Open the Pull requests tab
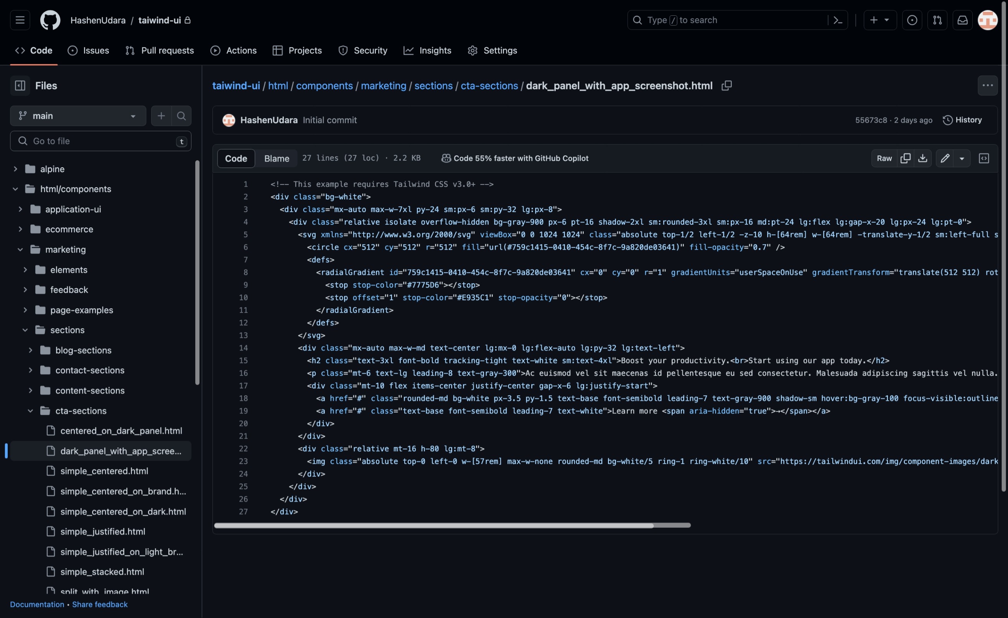 point(160,50)
